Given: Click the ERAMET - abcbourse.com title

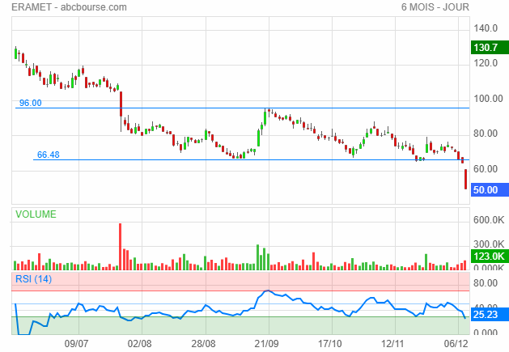Looking at the screenshot, I should point(69,7).
